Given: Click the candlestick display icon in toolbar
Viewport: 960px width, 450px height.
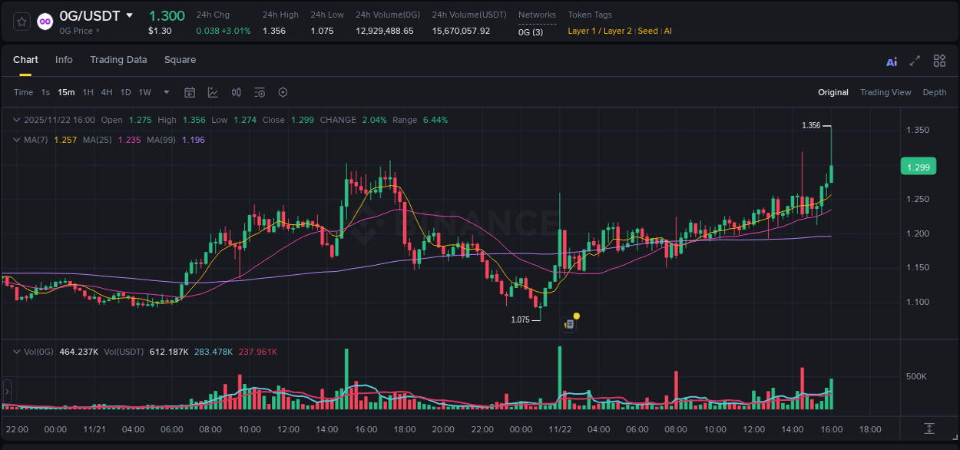Looking at the screenshot, I should pos(236,91).
